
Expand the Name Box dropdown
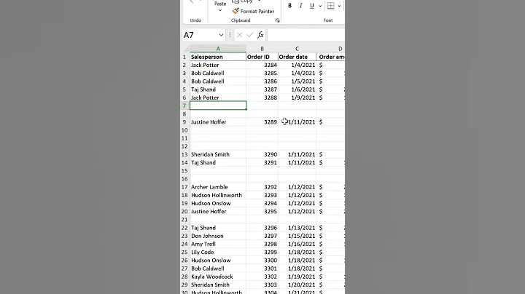[221, 35]
